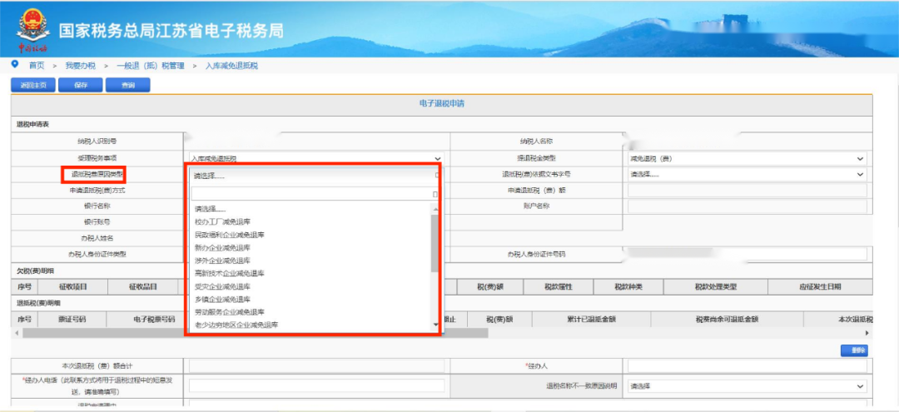Click the 累计已退抵金额 column header
The width and height of the screenshot is (899, 412).
click(593, 319)
